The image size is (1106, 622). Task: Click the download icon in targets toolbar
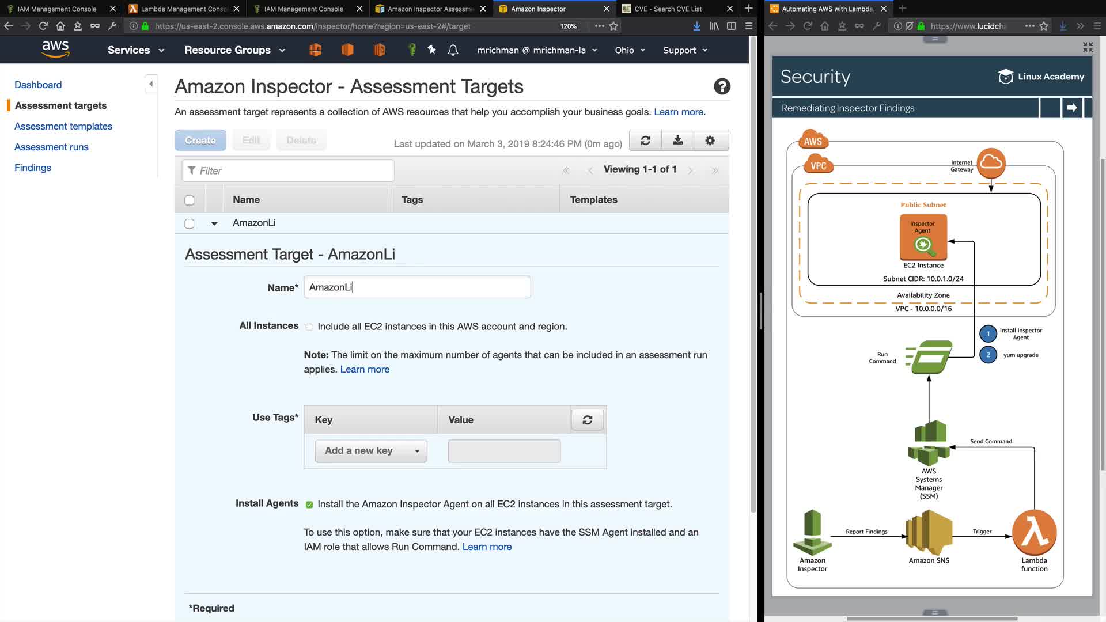pyautogui.click(x=677, y=140)
